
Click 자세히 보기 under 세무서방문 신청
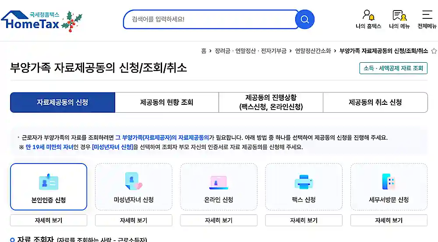click(x=389, y=220)
